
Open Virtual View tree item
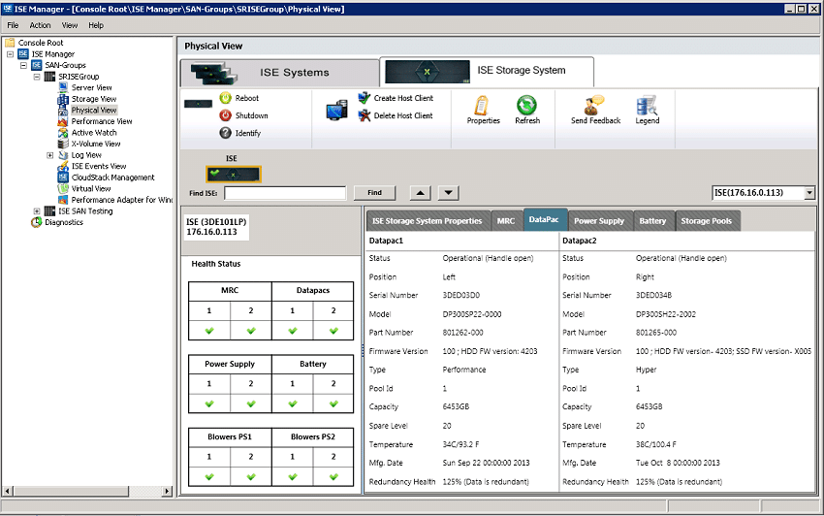pos(91,188)
